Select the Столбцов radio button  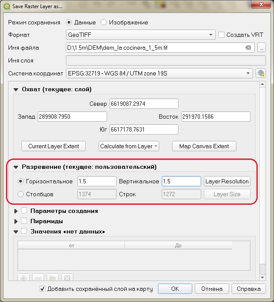[x=21, y=194]
